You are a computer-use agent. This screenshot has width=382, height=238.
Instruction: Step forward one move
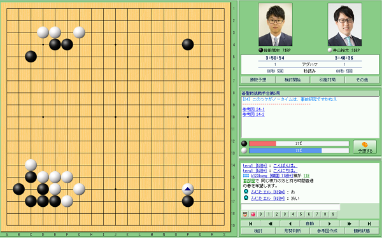tap(329, 223)
